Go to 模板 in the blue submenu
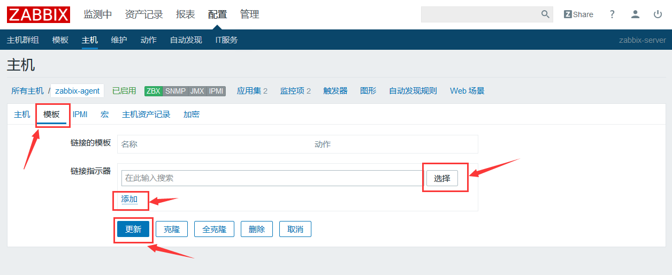This screenshot has height=275, width=672. coord(60,40)
